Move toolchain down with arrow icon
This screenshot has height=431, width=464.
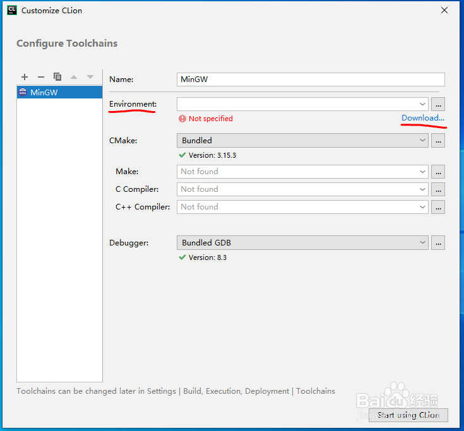[90, 77]
